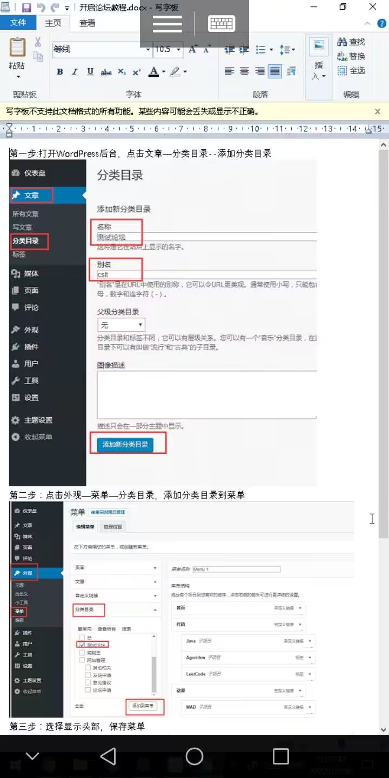389x778 pixels.
Task: Click the Copy pages icon
Action: tap(38, 56)
